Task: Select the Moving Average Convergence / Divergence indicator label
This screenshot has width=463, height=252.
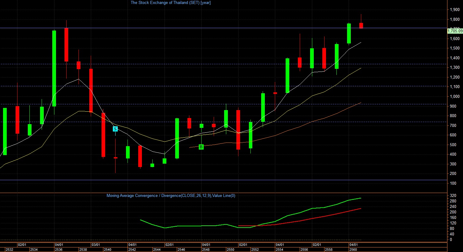Action: pos(171,196)
